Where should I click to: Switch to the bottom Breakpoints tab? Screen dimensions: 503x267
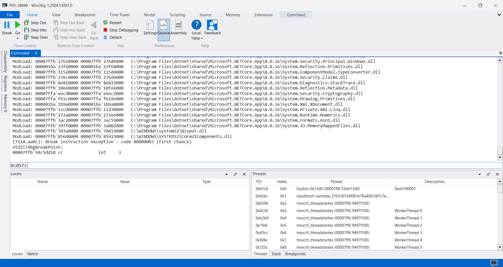tap(296, 254)
